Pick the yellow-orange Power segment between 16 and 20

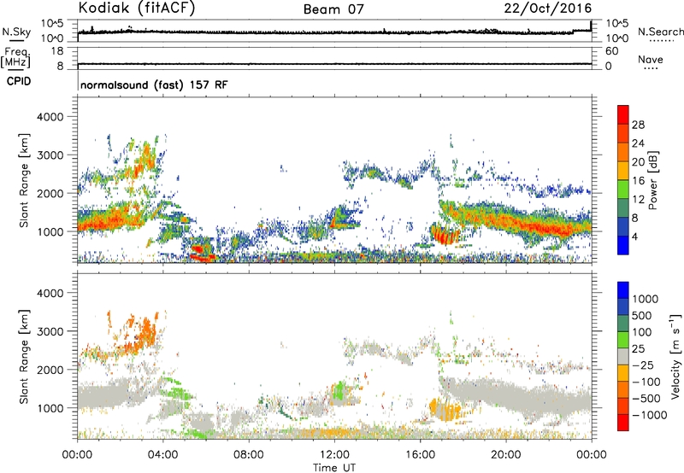pyautogui.click(x=623, y=171)
